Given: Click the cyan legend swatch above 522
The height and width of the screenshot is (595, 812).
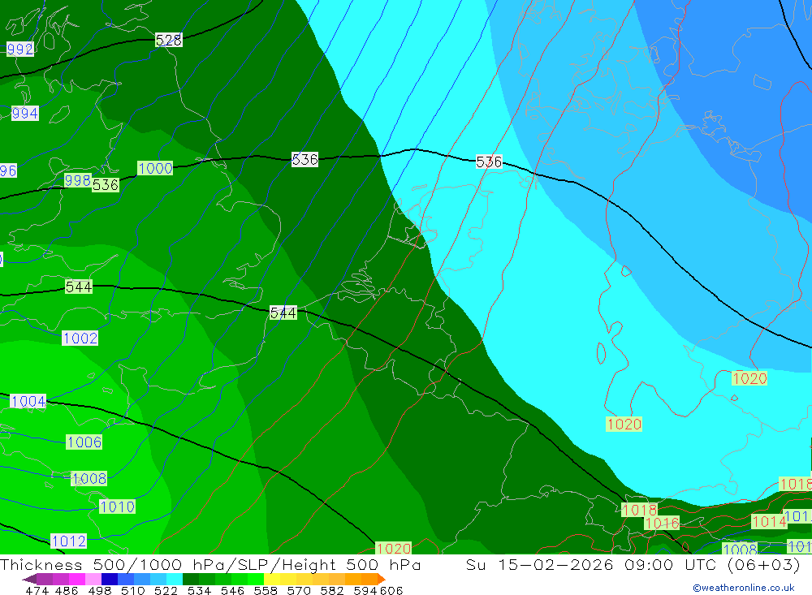Looking at the screenshot, I should (x=175, y=579).
